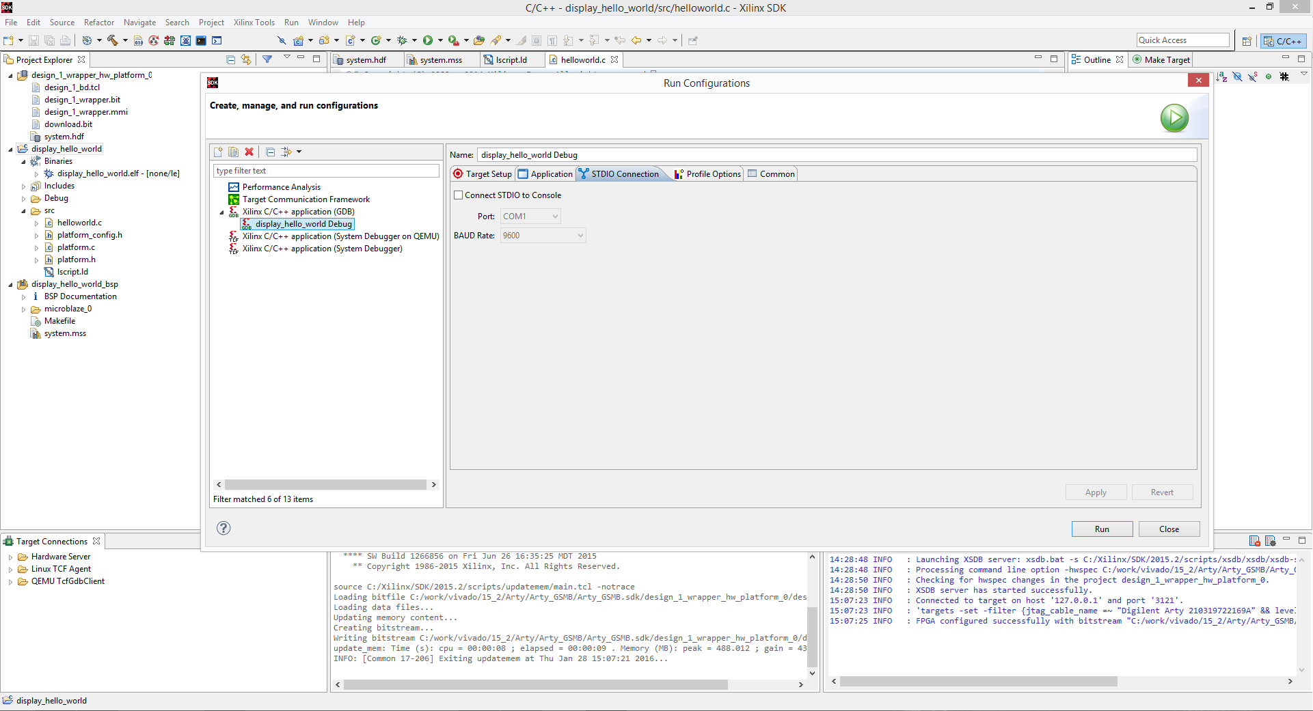Click the Revert button
1313x711 pixels.
[x=1162, y=492]
